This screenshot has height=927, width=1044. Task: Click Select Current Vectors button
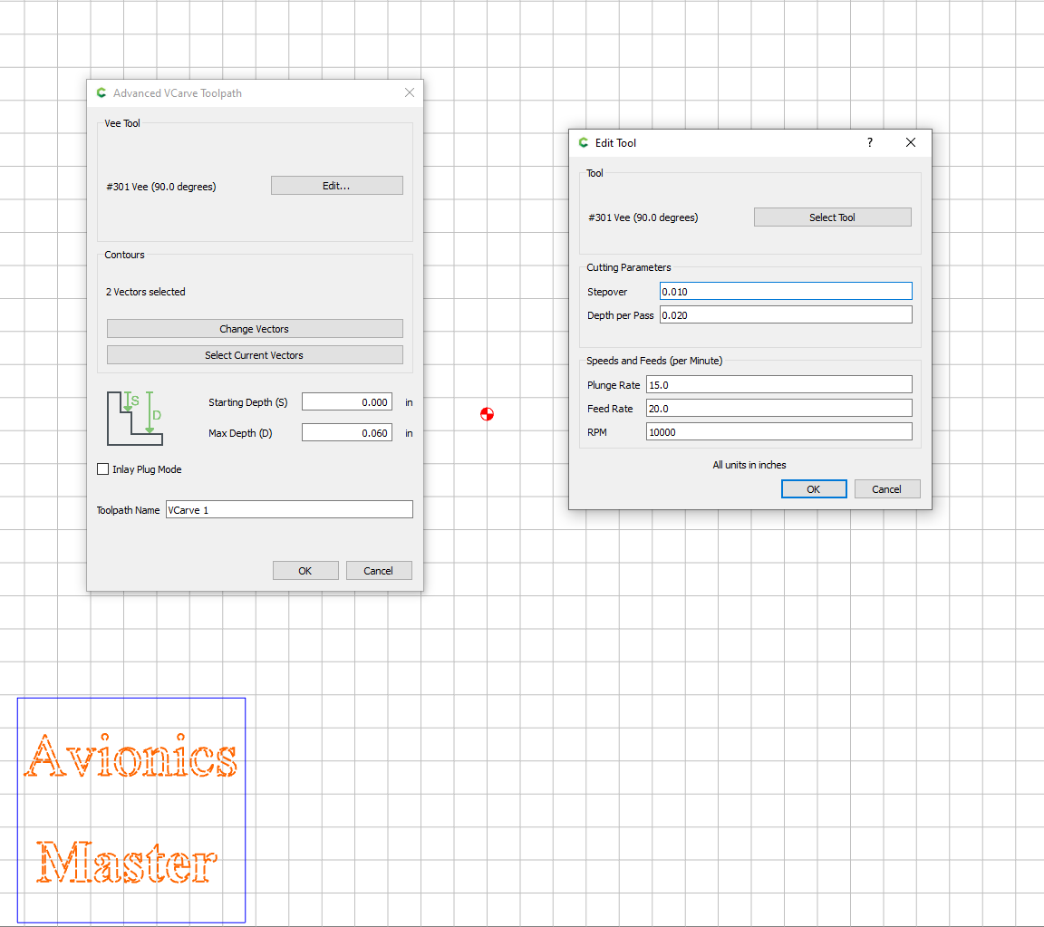coord(255,355)
